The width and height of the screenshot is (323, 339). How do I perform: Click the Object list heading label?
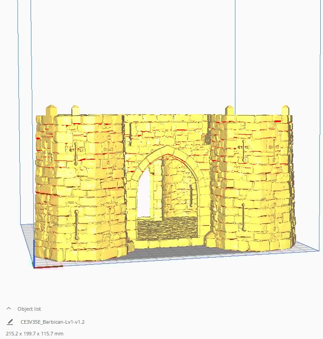29,309
